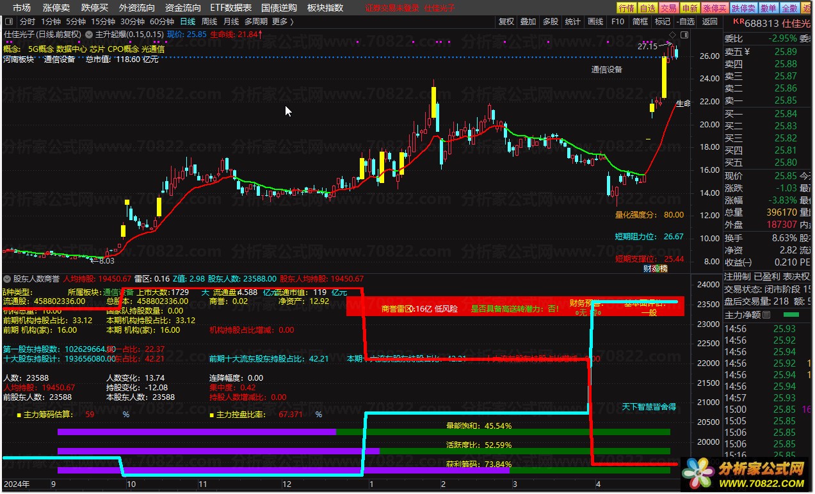Image resolution: width=815 pixels, height=494 pixels.
Task: Switch to the 30分钟 period tab
Action: tap(133, 22)
